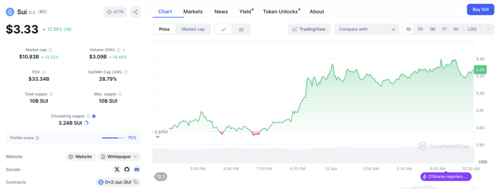Toggle chart to Market cap
Viewport: 499px width, 189px height.
point(193,29)
